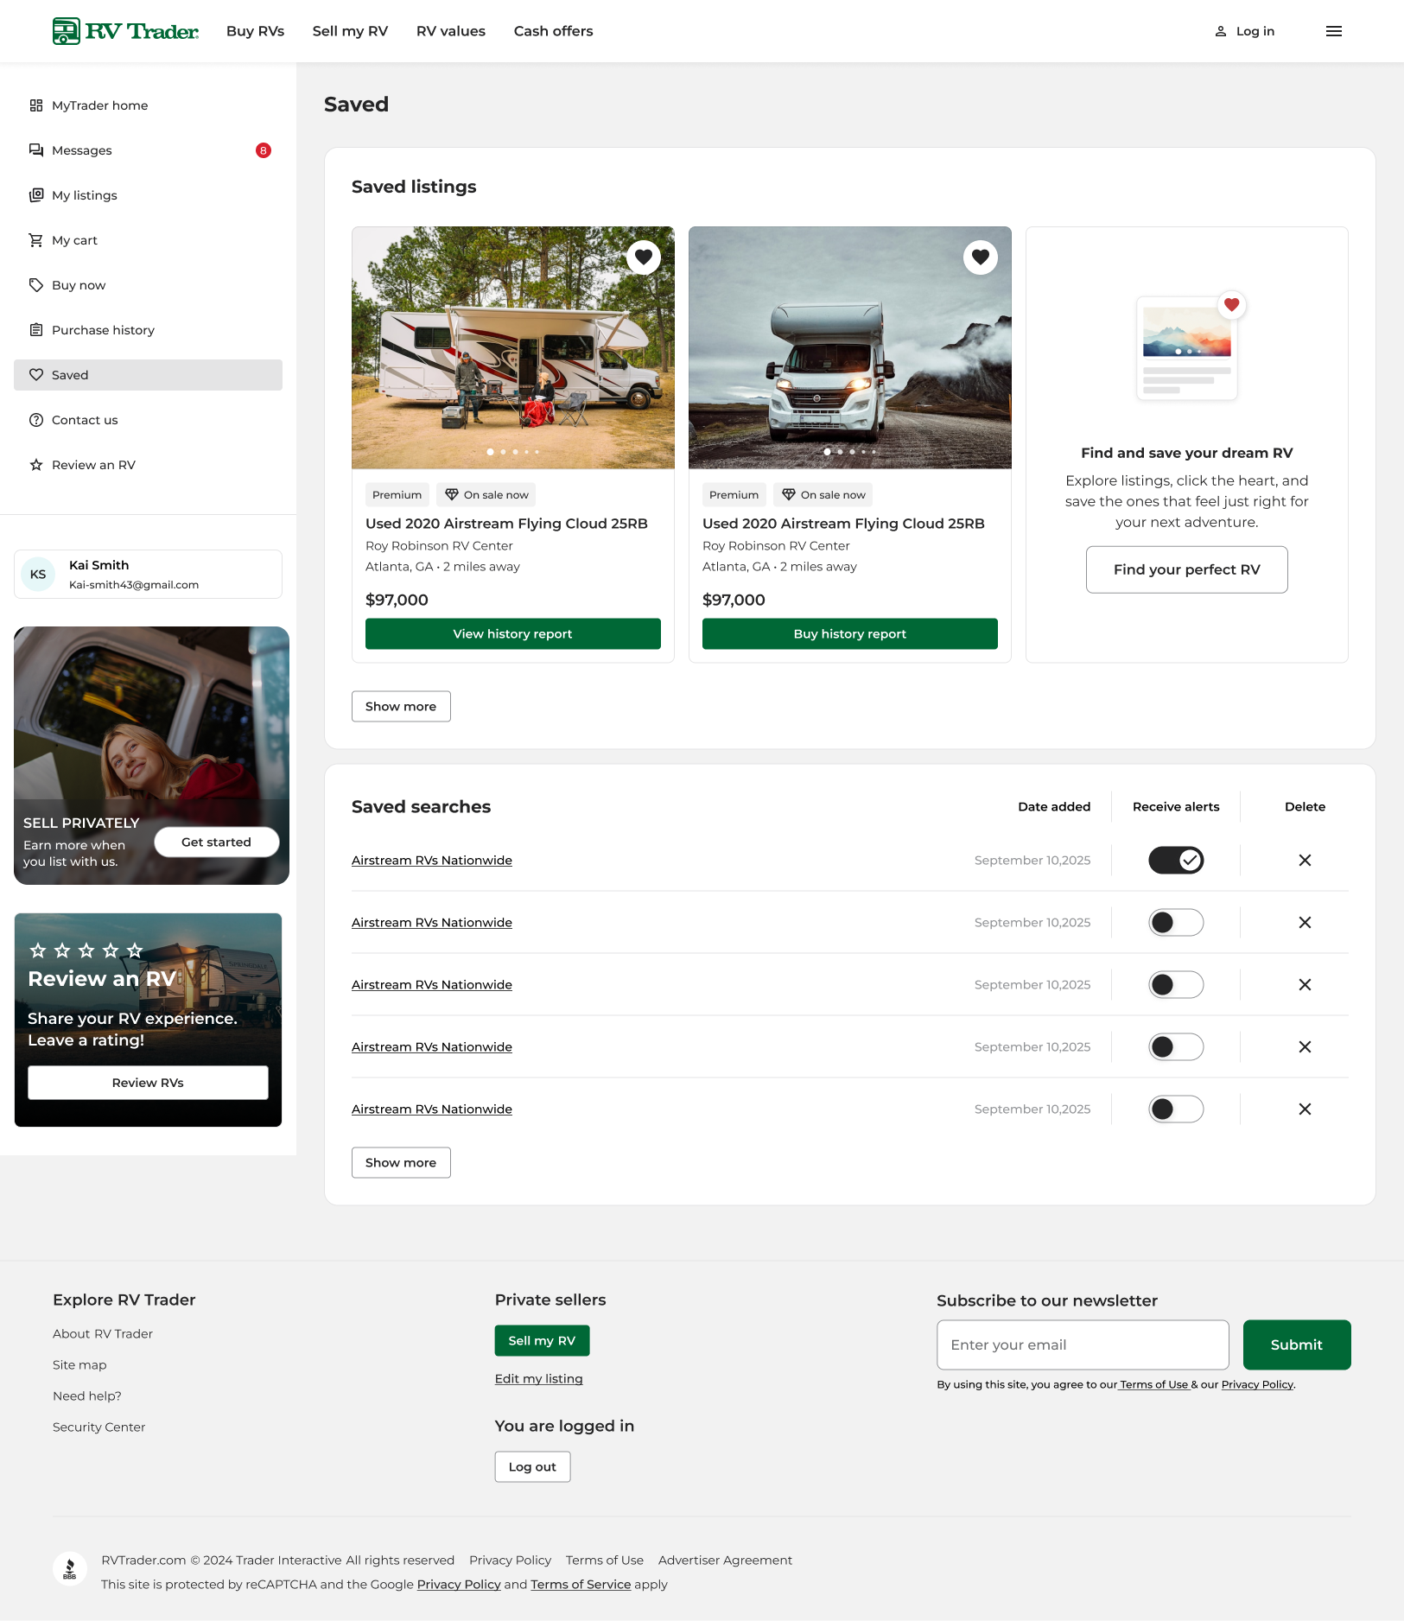Viewport: 1404px width, 1621px height.
Task: Click diamond On sale now badge, first listing
Action: [x=486, y=495]
